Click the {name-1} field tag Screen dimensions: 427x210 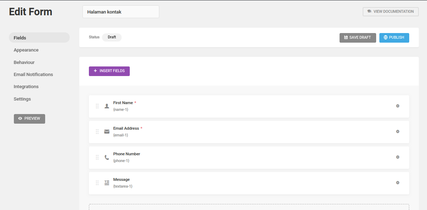121,109
